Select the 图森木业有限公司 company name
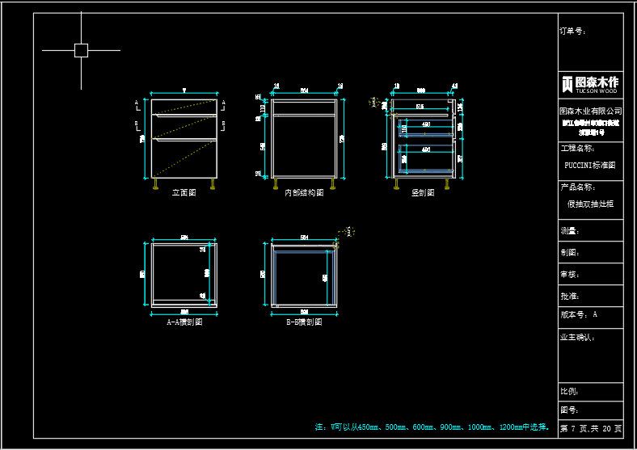 click(x=591, y=111)
